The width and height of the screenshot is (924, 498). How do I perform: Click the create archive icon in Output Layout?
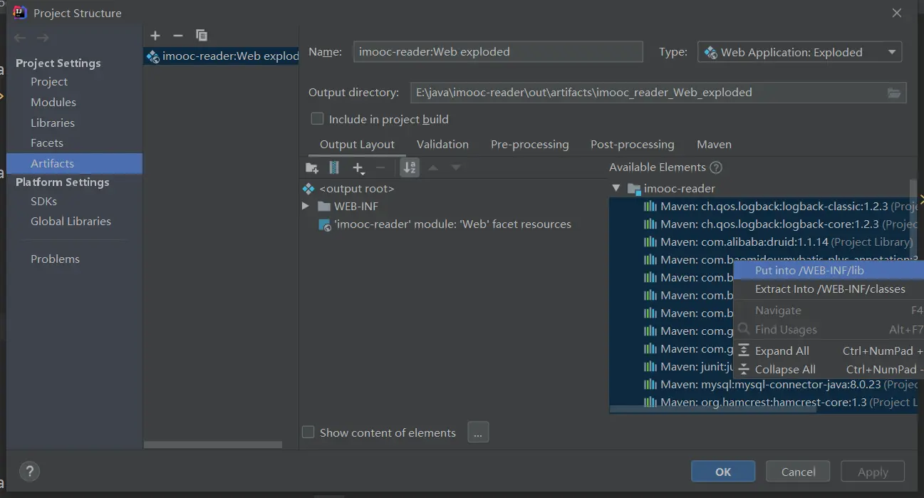[334, 167]
